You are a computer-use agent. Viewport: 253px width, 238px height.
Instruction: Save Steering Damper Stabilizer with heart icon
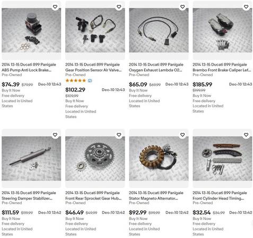pos(55,135)
